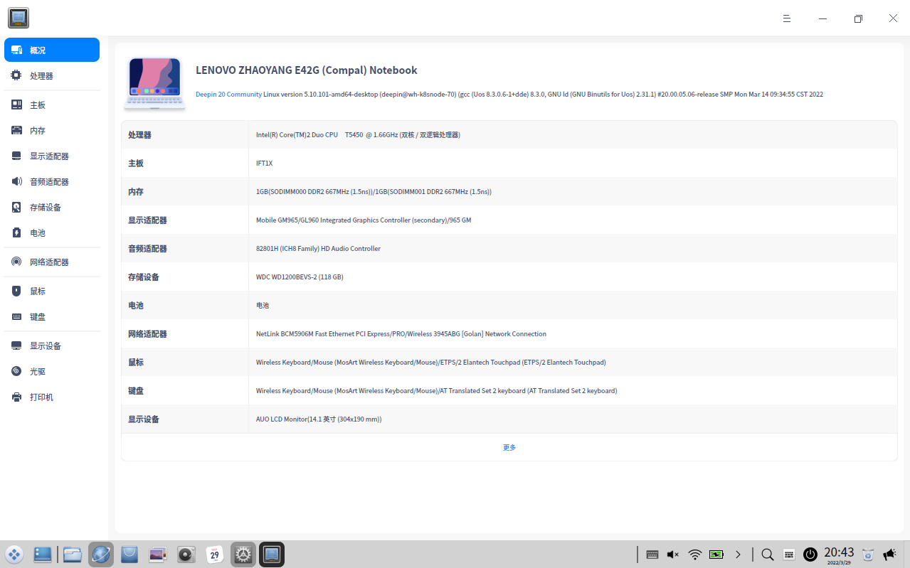Click AUO LCD Monitor(14.1 英寸 value
This screenshot has height=568, width=910.
(319, 419)
